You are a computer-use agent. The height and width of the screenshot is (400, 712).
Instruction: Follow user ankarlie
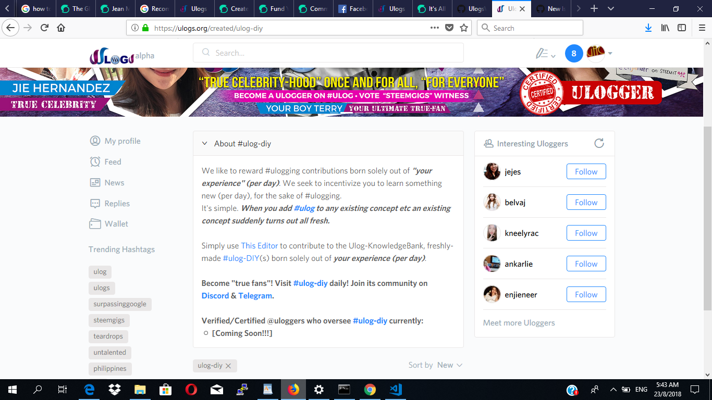tap(586, 264)
